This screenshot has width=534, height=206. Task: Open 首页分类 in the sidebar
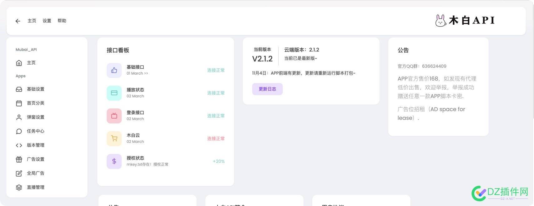click(36, 103)
